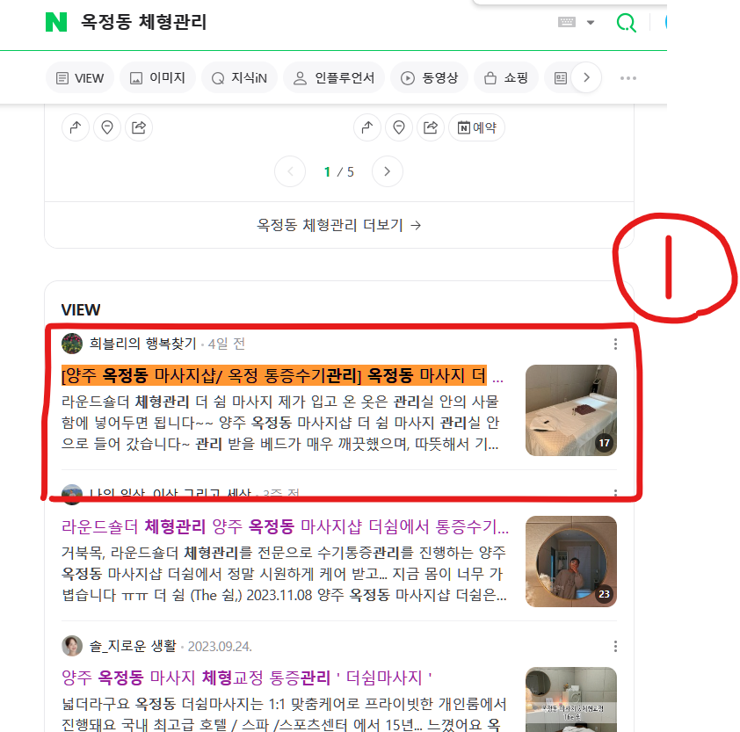
Task: Open 희블리의 행복찾기 blog profile picture
Action: pos(72,343)
